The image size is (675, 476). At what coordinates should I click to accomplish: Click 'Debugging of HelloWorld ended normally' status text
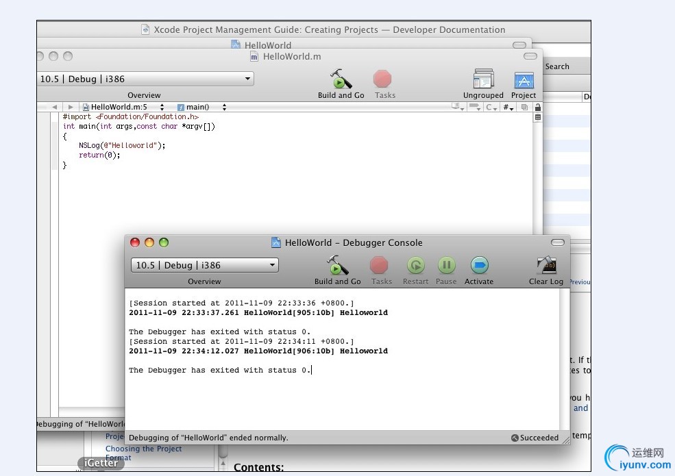208,438
